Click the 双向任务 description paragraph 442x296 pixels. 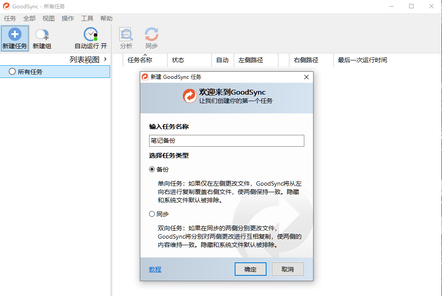(x=229, y=236)
